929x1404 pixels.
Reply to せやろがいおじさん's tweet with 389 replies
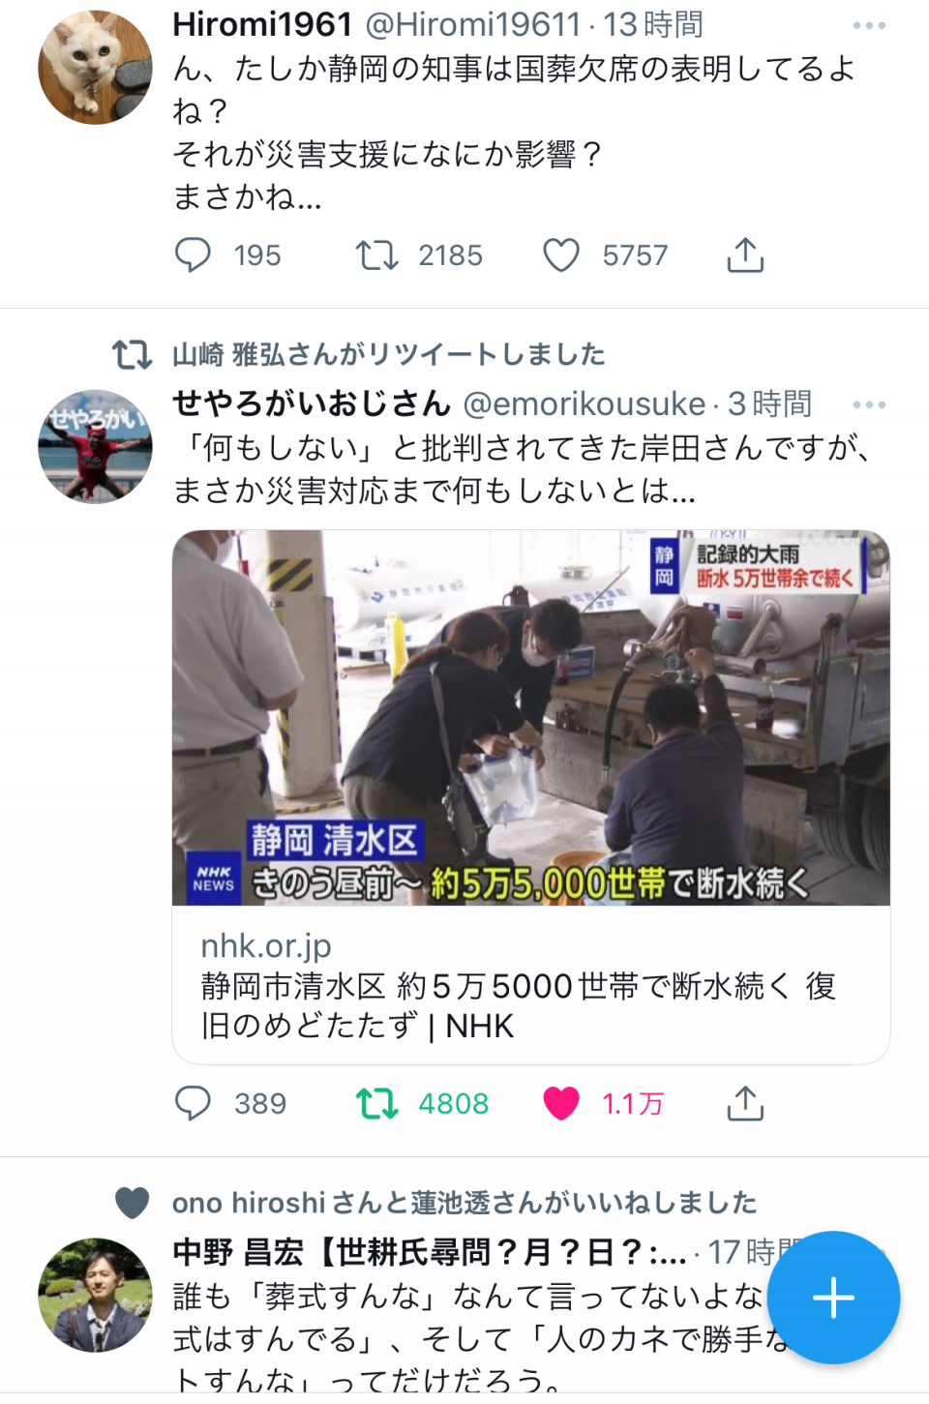click(x=193, y=1103)
